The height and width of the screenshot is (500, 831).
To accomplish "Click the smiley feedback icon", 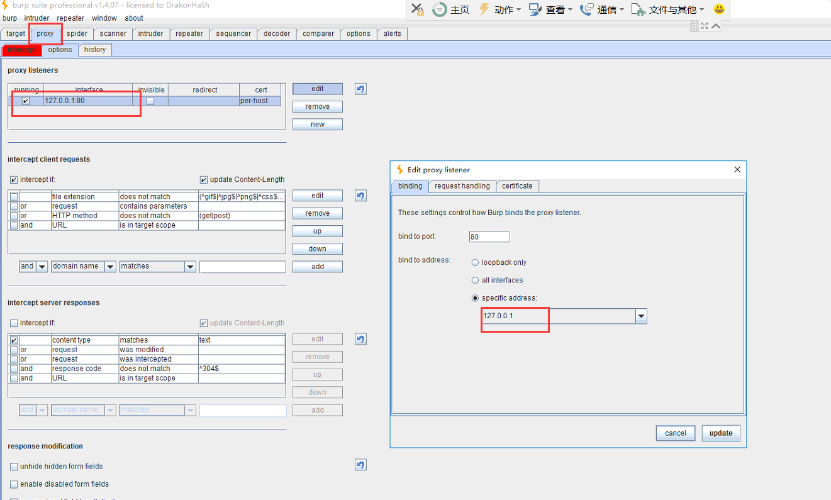I will coord(719,9).
